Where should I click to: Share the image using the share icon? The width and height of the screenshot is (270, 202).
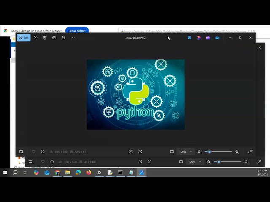[x=63, y=37]
